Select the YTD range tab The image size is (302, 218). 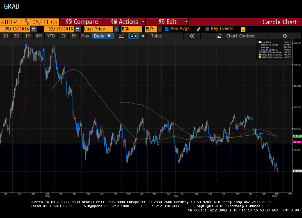(51, 36)
